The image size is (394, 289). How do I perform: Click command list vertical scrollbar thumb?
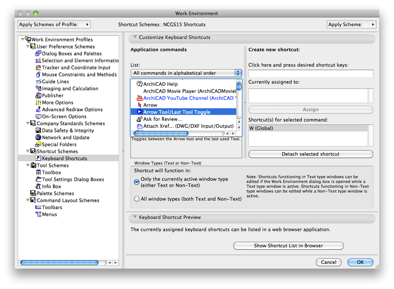[x=239, y=86]
